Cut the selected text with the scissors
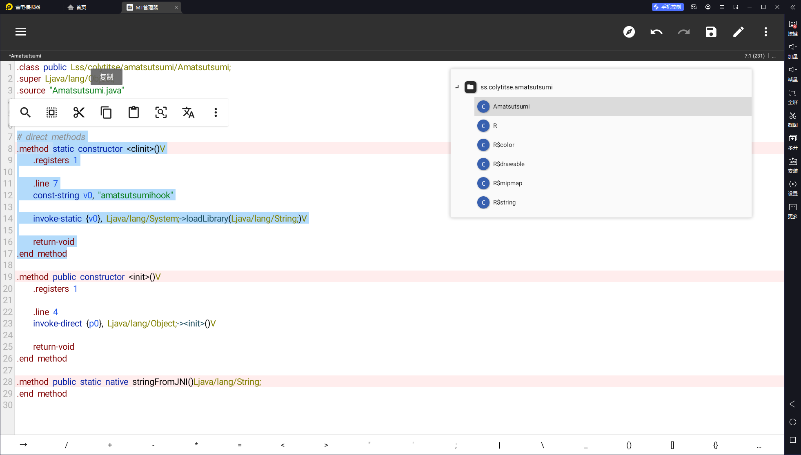801x455 pixels. pyautogui.click(x=79, y=112)
